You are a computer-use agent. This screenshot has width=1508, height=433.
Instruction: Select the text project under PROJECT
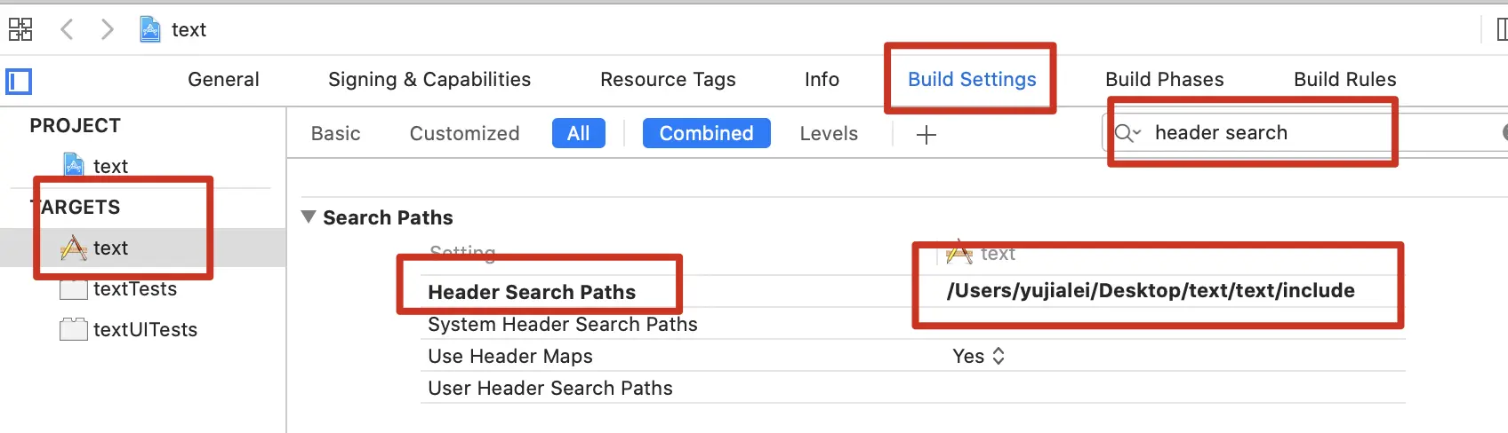[109, 166]
